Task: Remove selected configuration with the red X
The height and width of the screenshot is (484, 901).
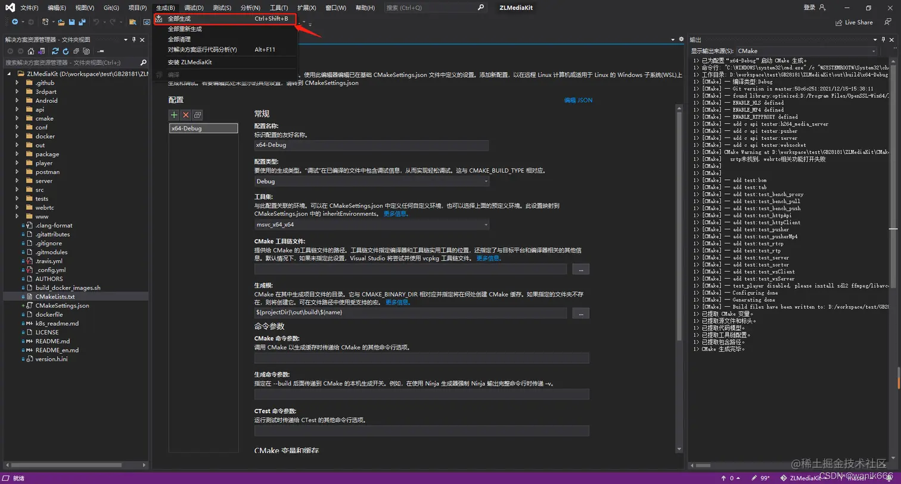Action: 186,115
